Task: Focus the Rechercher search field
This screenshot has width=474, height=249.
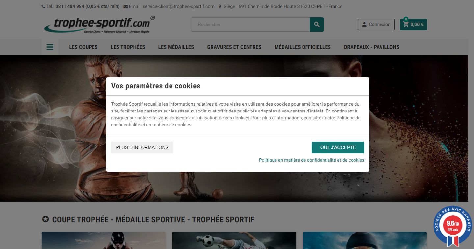Action: pyautogui.click(x=250, y=24)
